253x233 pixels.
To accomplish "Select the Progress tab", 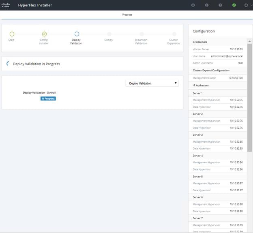I will click(x=127, y=15).
